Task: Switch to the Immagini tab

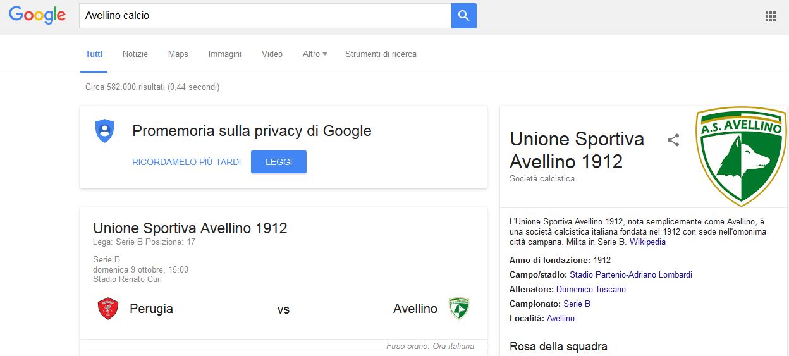Action: pyautogui.click(x=225, y=54)
